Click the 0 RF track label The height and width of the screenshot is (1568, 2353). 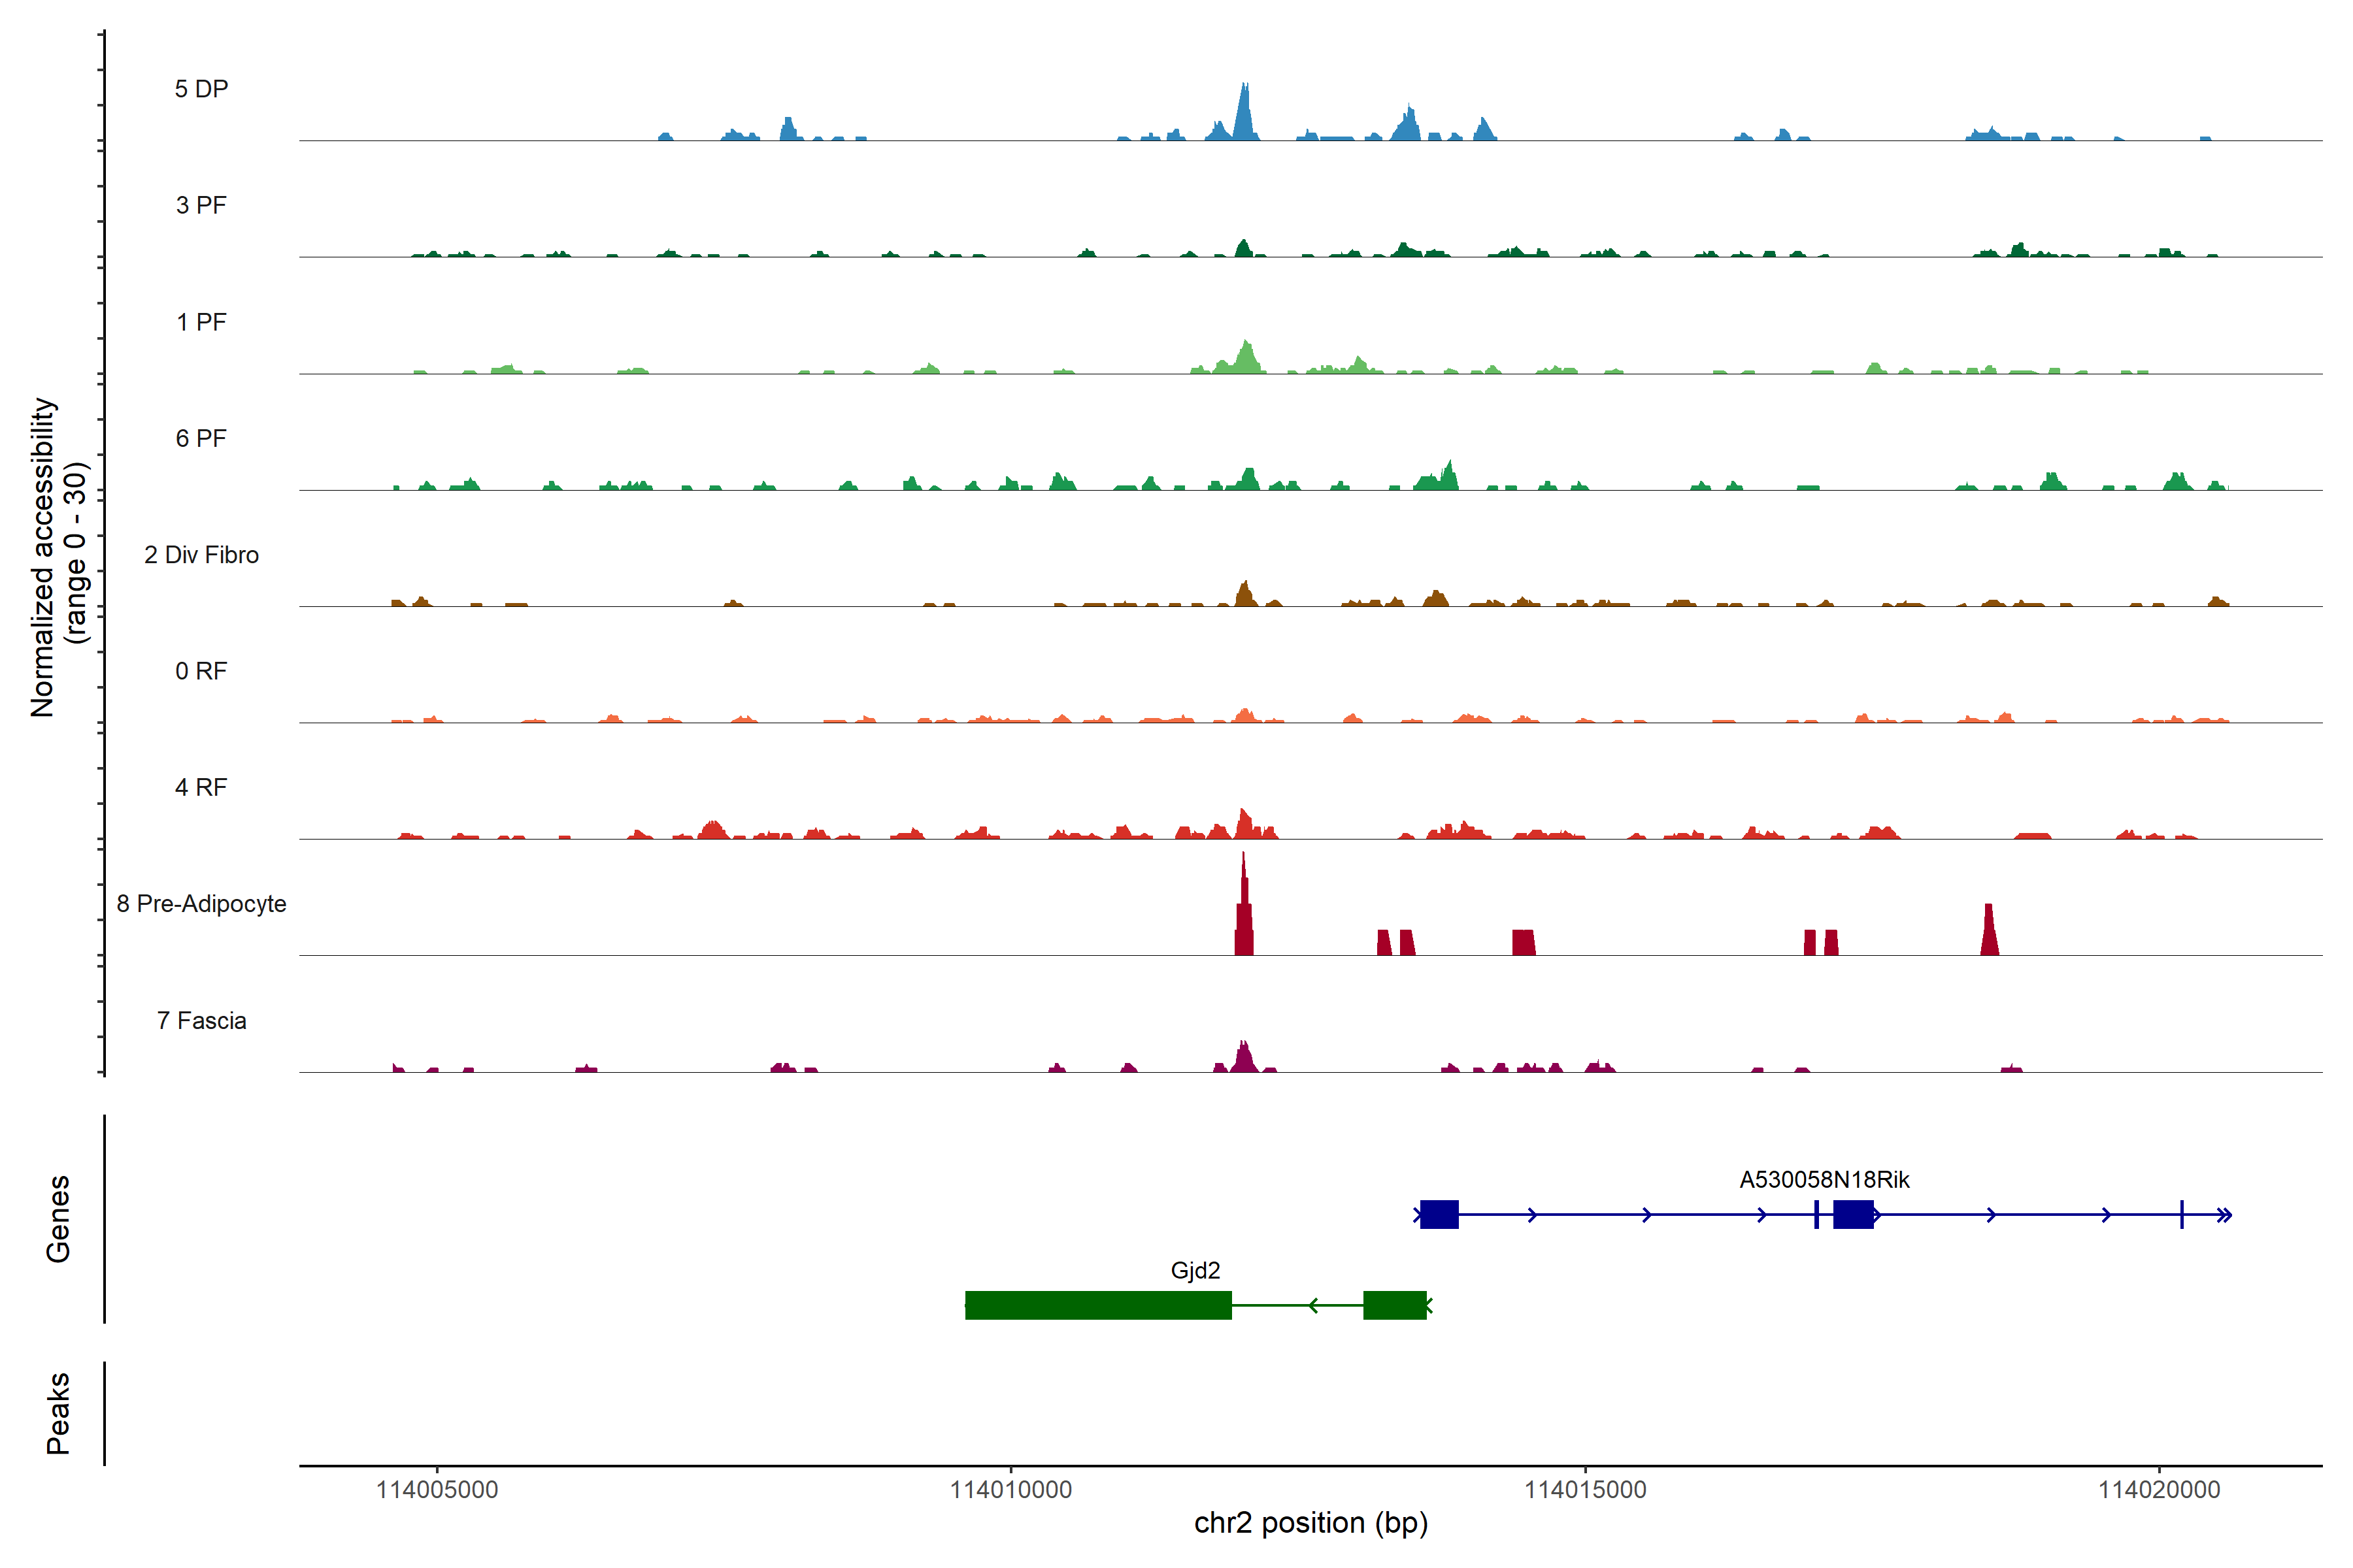point(201,671)
